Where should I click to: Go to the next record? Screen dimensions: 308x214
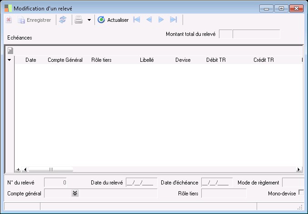pyautogui.click(x=161, y=20)
